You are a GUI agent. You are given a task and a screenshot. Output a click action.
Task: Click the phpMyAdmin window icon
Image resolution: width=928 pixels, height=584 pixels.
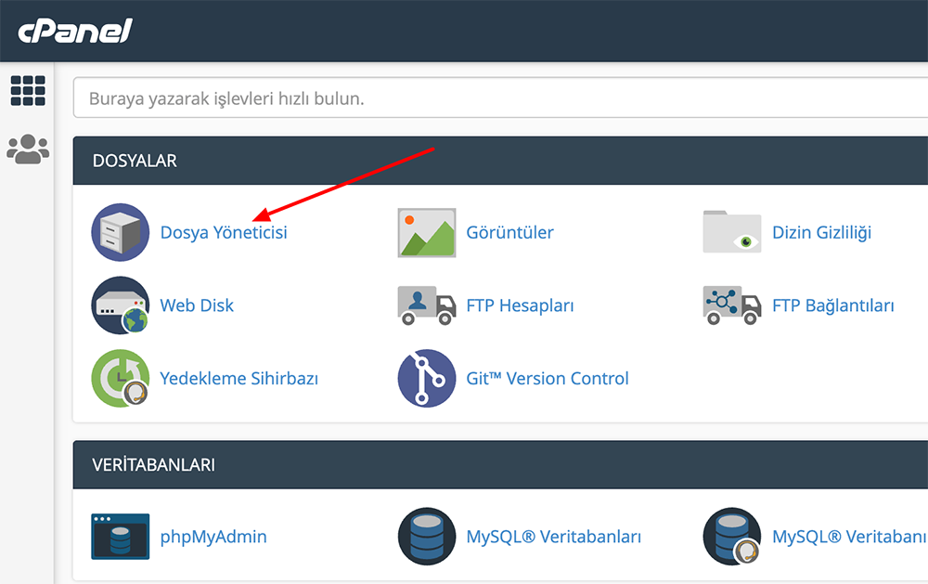pos(120,537)
